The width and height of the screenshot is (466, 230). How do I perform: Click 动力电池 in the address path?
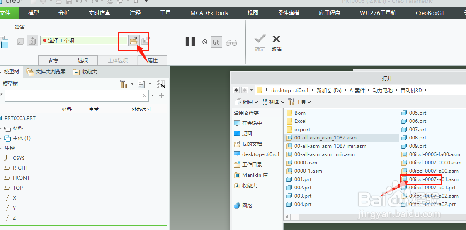pyautogui.click(x=383, y=90)
